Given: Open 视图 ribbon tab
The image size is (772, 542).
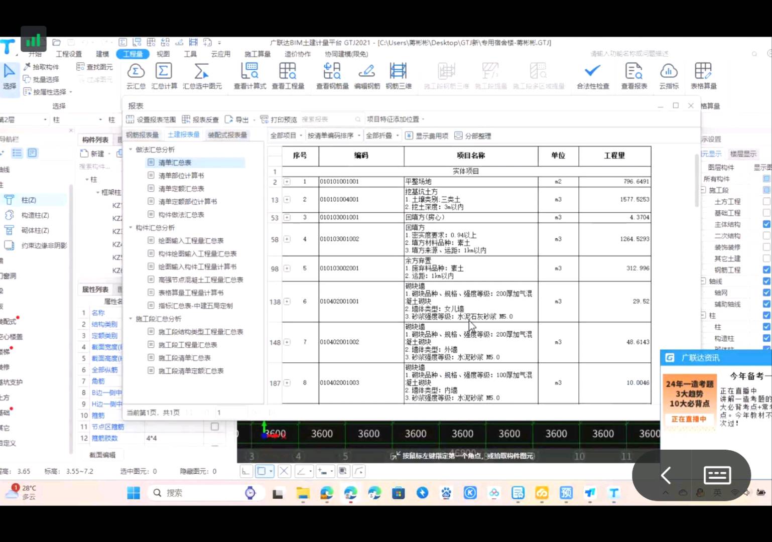Looking at the screenshot, I should click(x=163, y=54).
